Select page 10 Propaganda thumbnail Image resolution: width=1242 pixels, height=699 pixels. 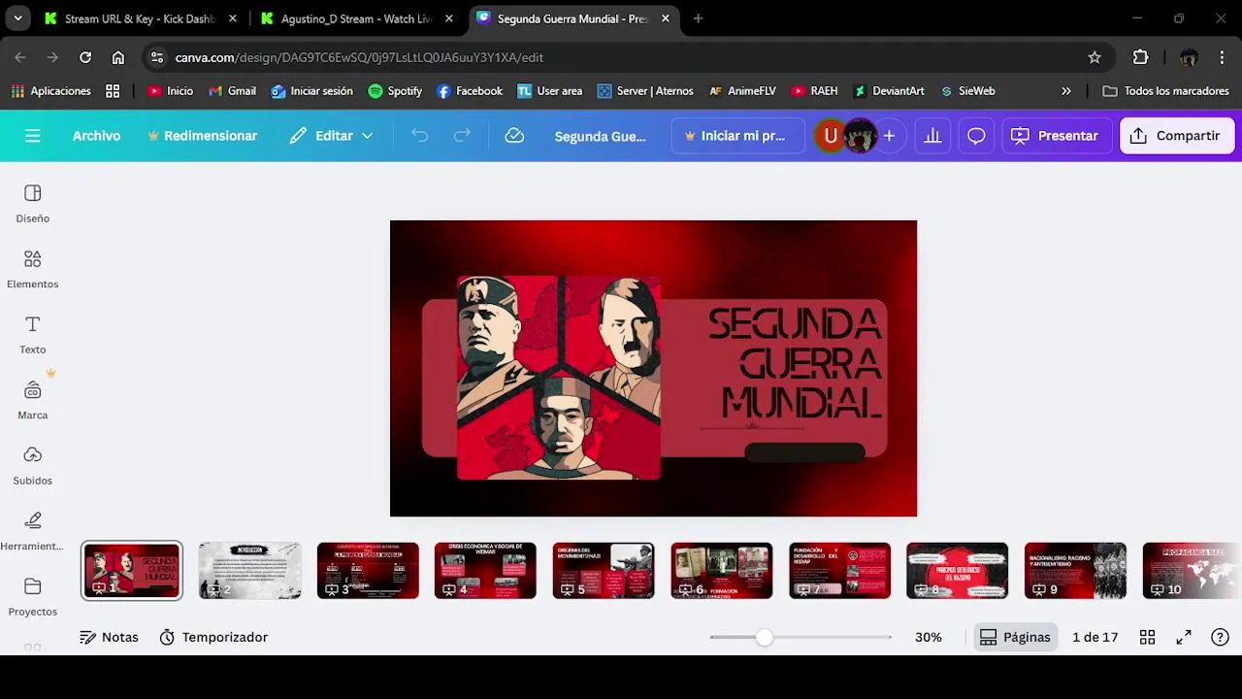pos(1192,570)
